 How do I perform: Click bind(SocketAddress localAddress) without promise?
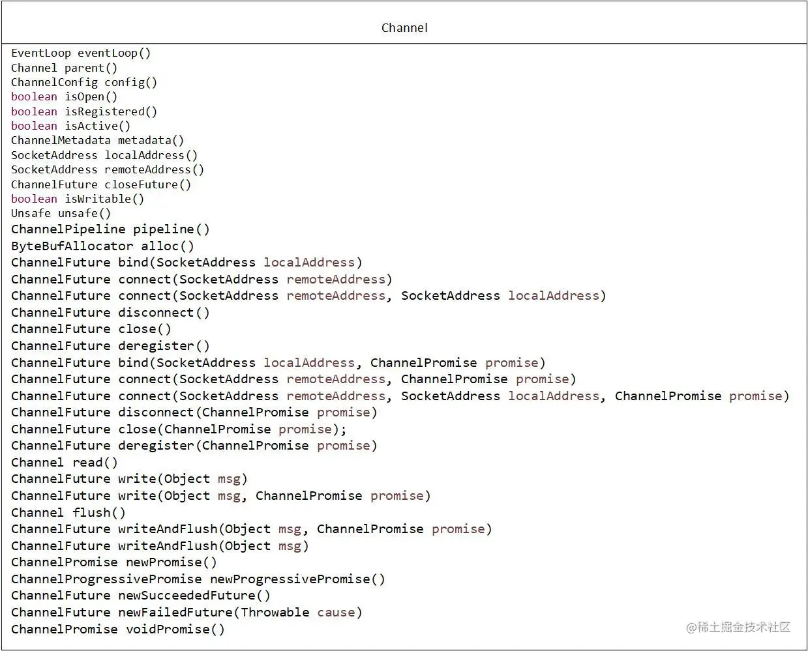(x=187, y=263)
